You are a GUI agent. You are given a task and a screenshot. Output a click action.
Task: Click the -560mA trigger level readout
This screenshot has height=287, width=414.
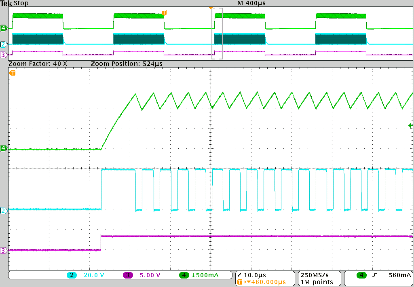click(x=397, y=276)
